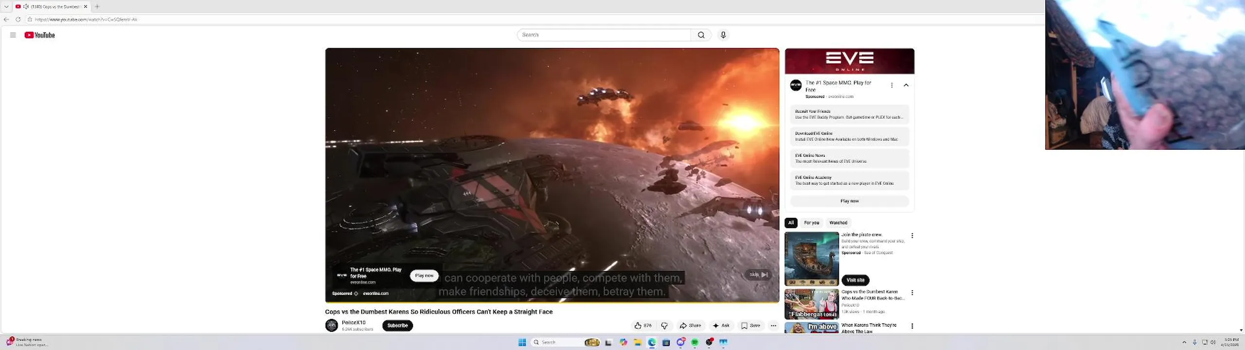Skip the EVE Online video ad
This screenshot has width=1245, height=350.
(x=758, y=275)
